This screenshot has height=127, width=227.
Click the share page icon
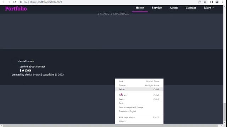click(199, 2)
